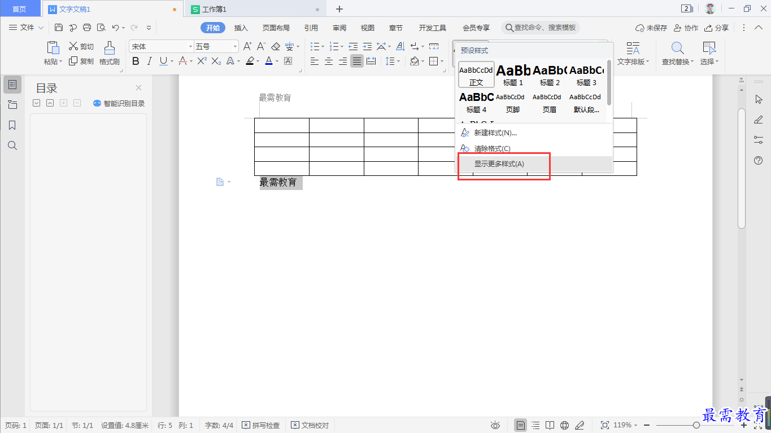Click the text highlight color swatch
The image size is (771, 433).
coord(250,61)
